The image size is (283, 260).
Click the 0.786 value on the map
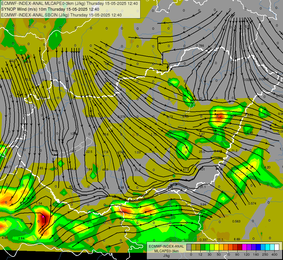point(200,46)
